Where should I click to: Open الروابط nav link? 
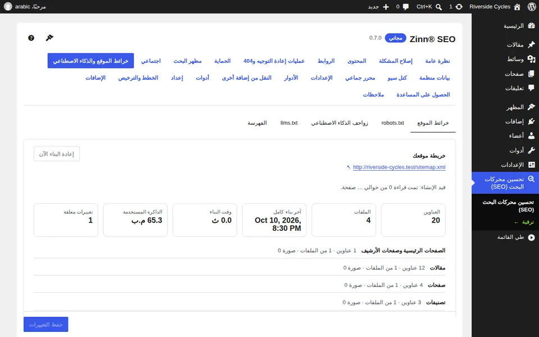326,61
